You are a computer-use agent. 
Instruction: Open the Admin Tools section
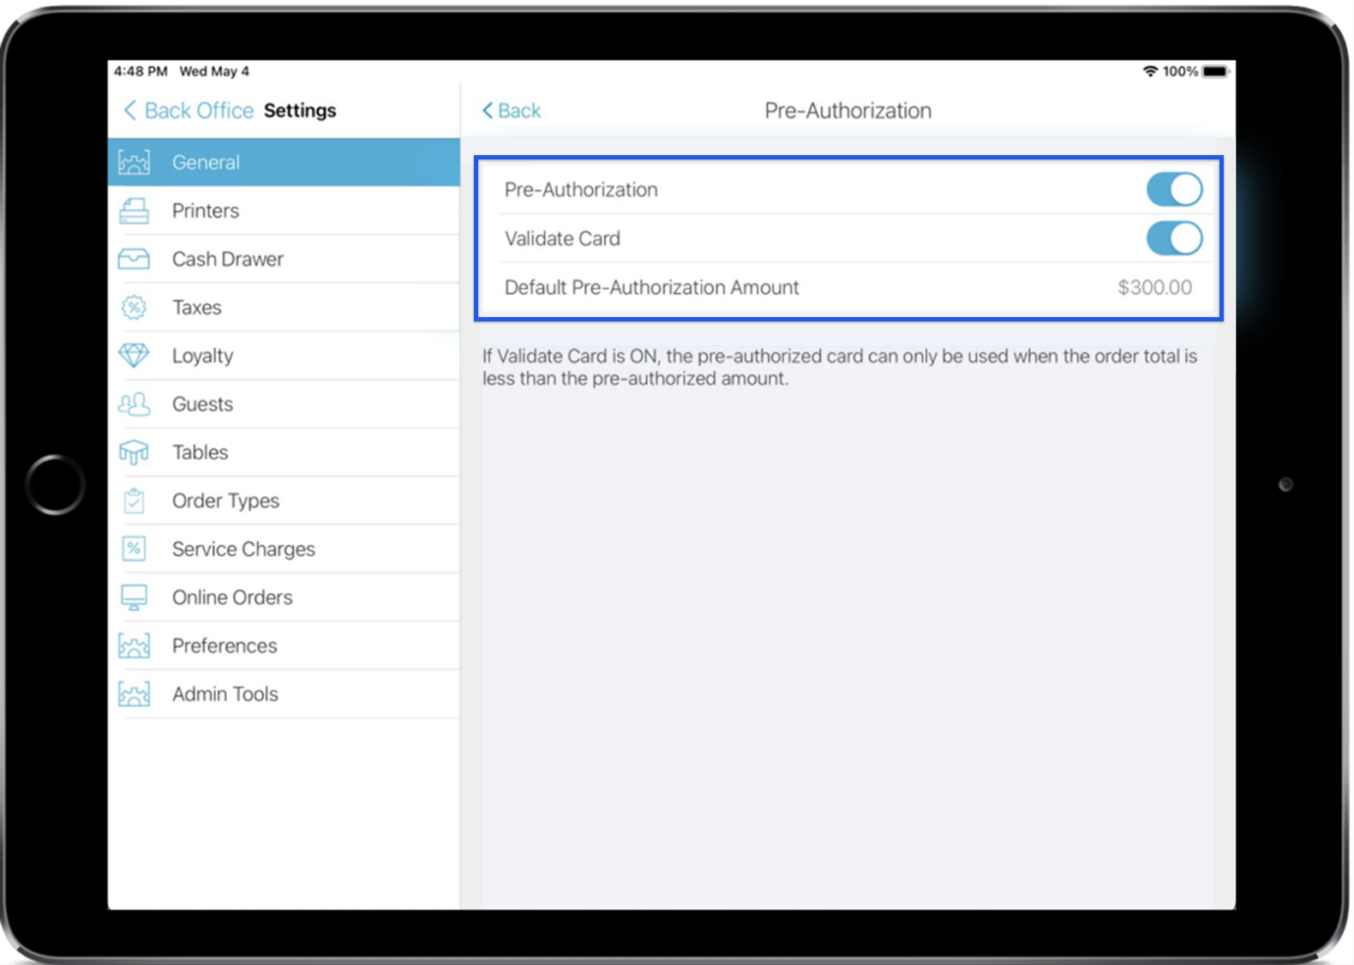[225, 694]
